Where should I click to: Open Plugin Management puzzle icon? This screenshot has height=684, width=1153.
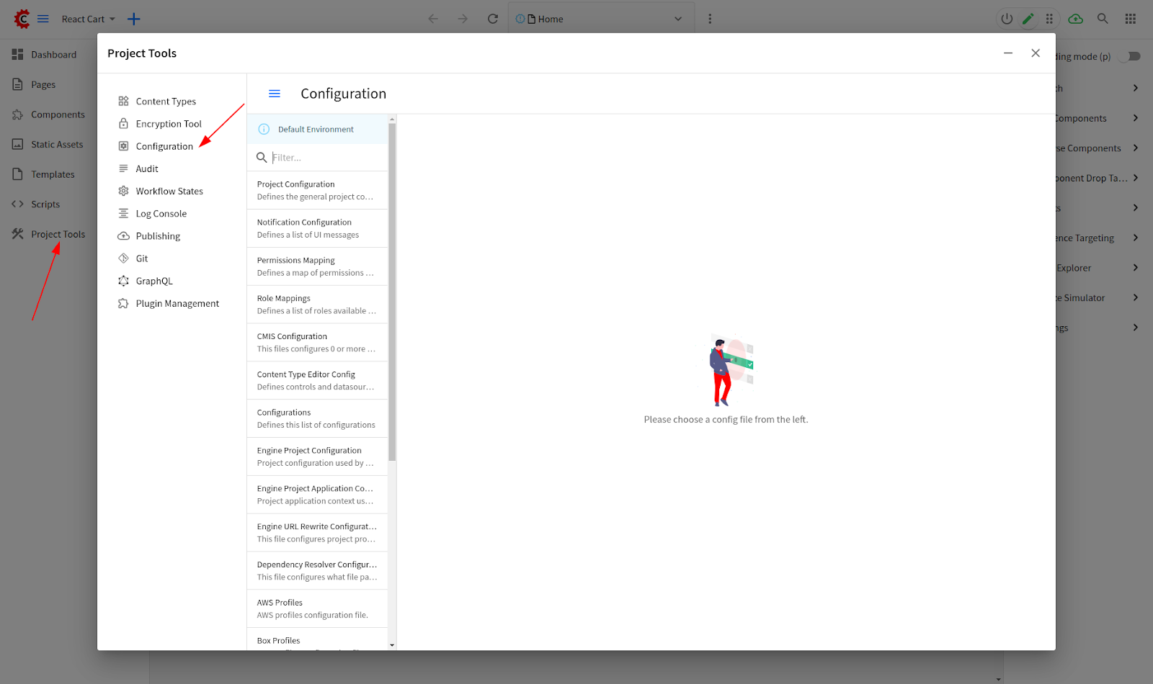(x=123, y=304)
